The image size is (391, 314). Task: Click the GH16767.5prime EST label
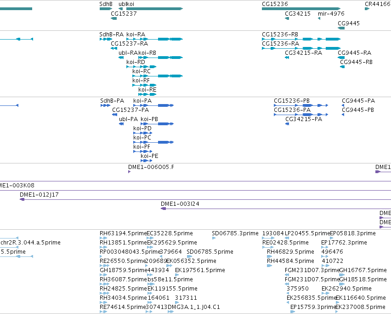363,270
